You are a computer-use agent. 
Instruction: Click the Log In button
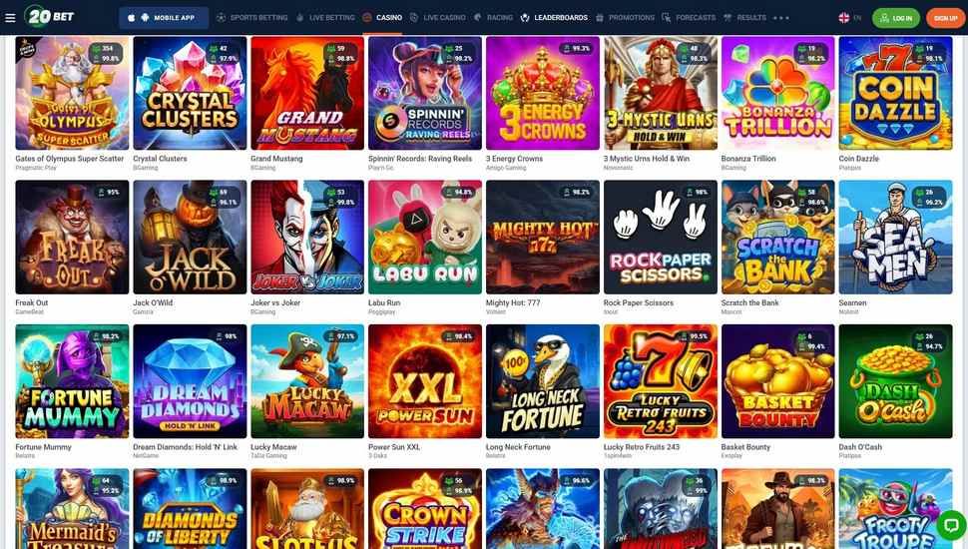tap(896, 18)
